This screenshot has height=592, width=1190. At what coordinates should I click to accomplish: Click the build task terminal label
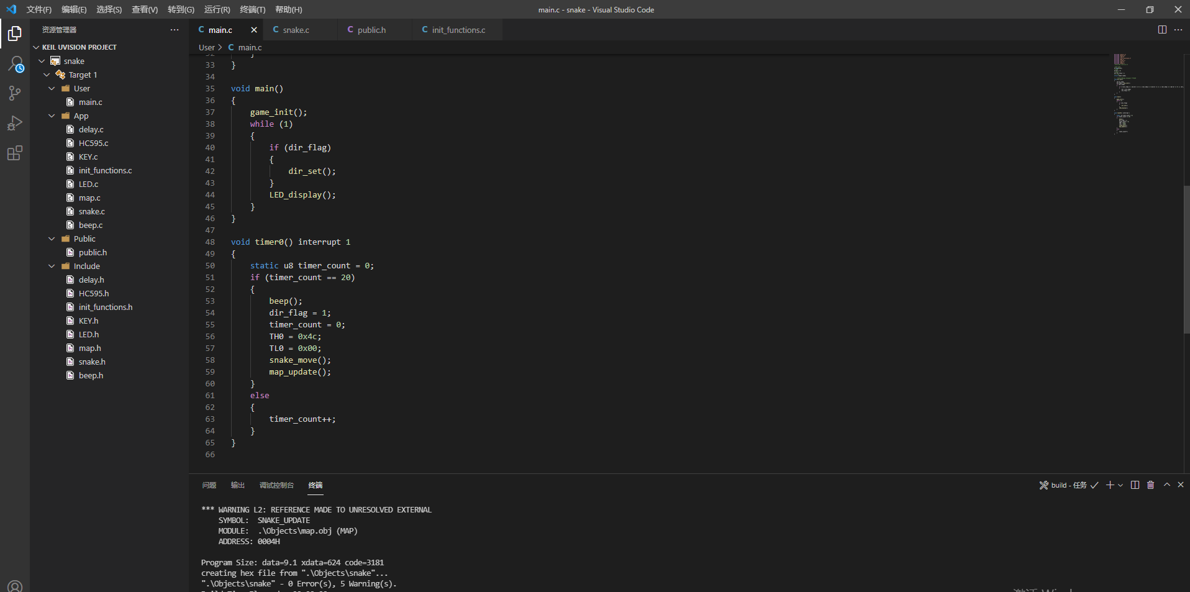1069,485
